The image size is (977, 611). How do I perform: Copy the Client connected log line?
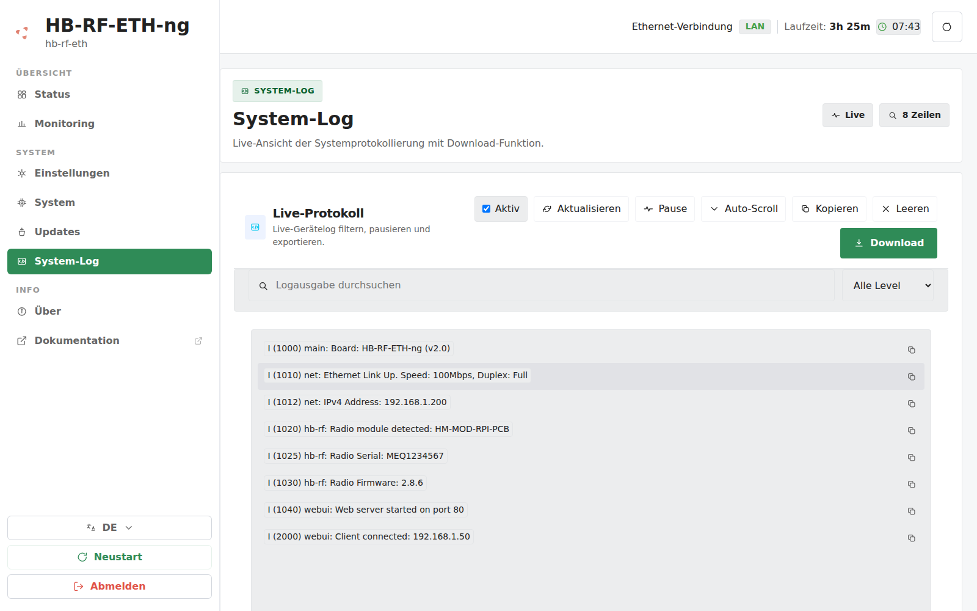pyautogui.click(x=911, y=538)
